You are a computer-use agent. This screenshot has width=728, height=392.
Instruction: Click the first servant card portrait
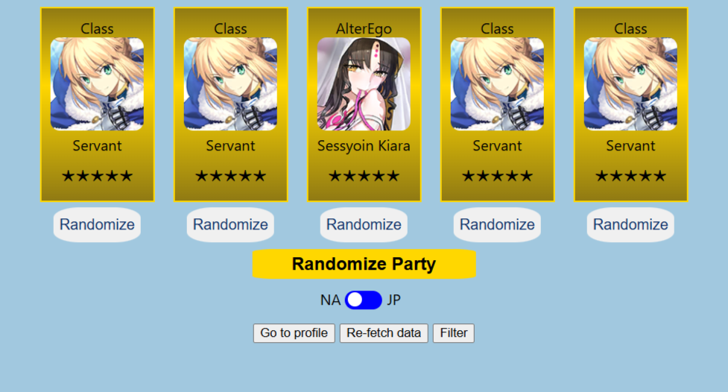pyautogui.click(x=97, y=84)
